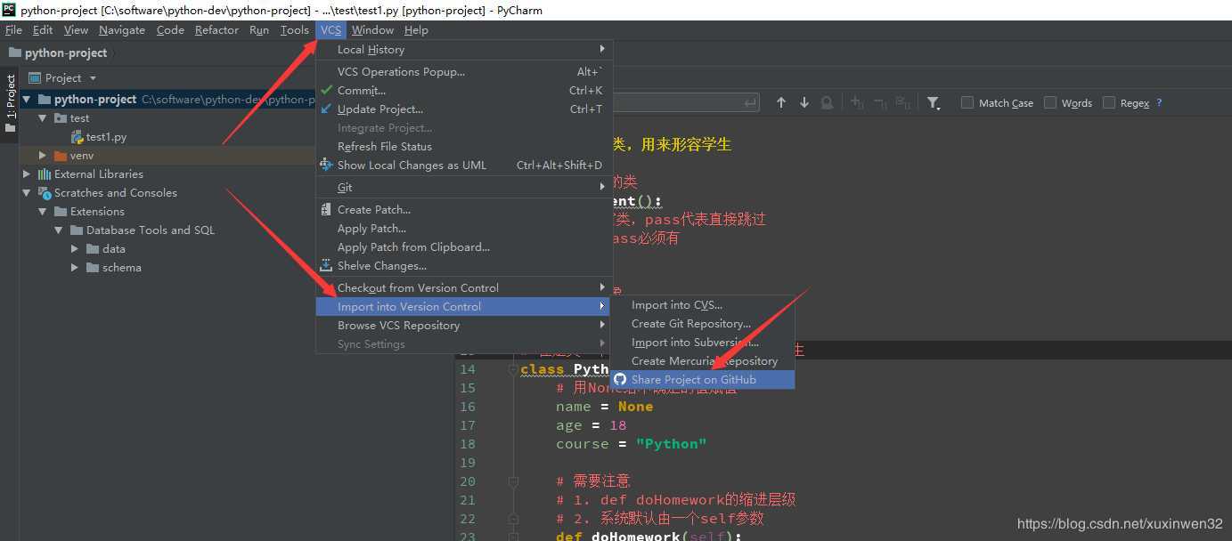
Task: Open the Window menu
Action: tap(372, 30)
